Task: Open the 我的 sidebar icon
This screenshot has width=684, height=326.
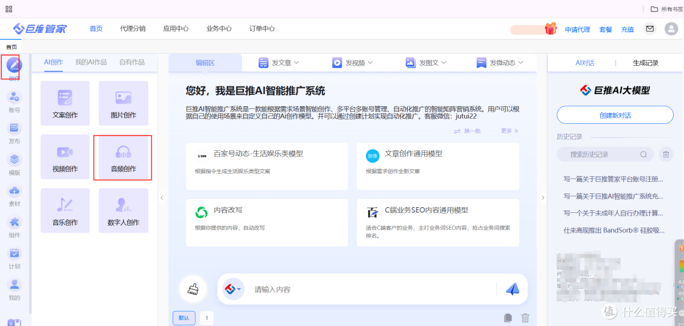Action: 15,285
